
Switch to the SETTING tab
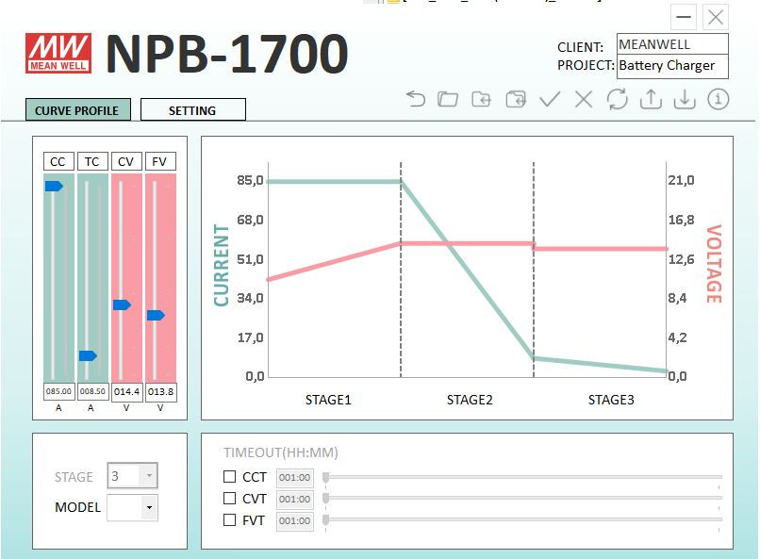tap(192, 110)
